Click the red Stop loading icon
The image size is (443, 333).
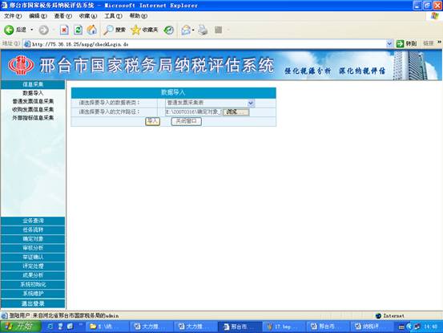click(64, 30)
